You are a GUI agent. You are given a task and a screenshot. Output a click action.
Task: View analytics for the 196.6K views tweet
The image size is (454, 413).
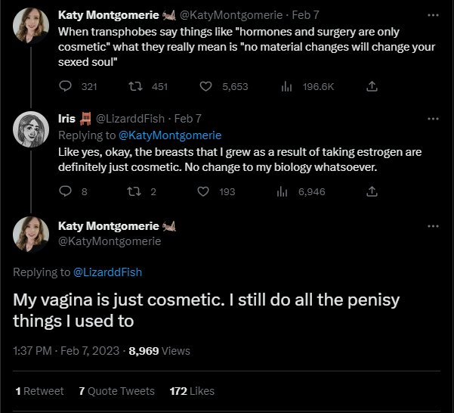point(287,86)
